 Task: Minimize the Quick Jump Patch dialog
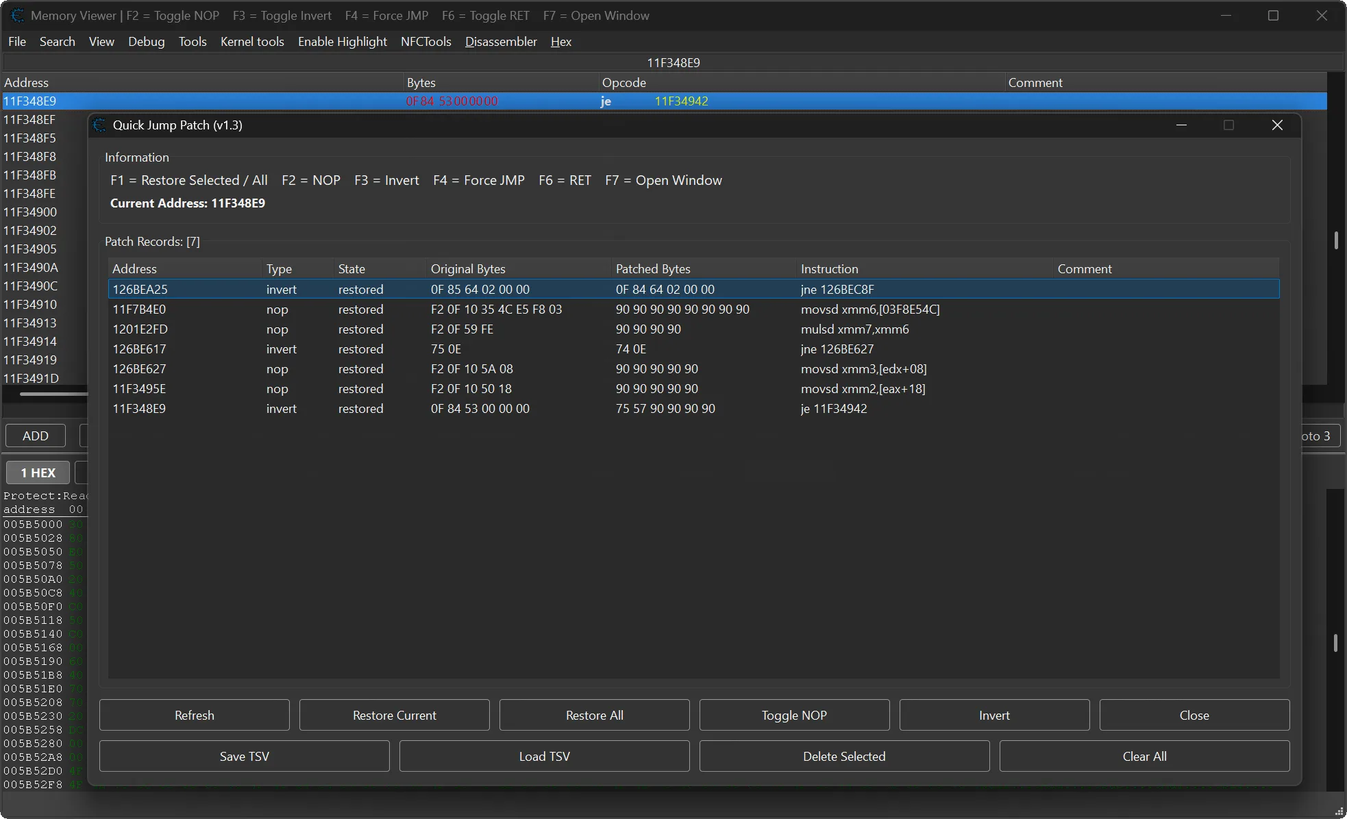[1181, 125]
